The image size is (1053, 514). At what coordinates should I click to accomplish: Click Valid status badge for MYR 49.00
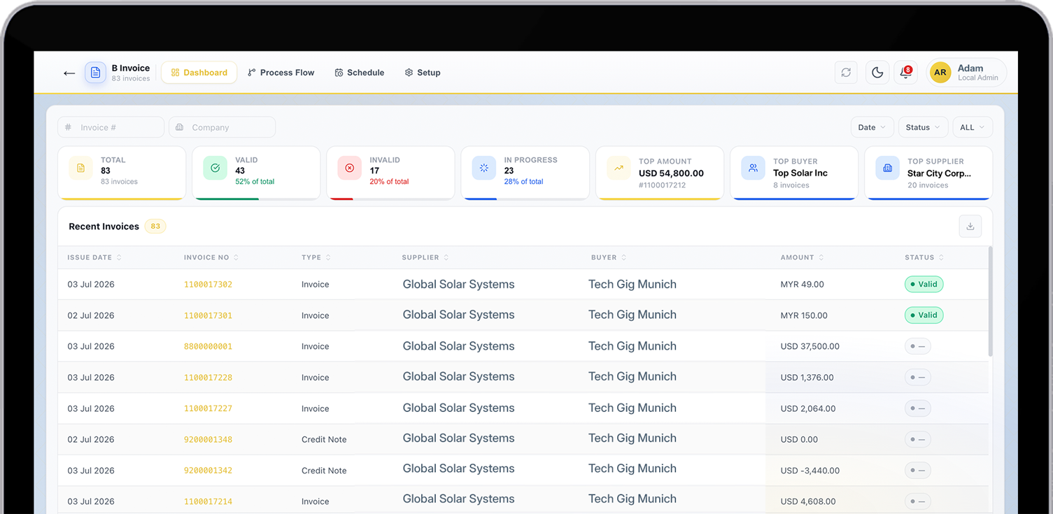coord(924,285)
